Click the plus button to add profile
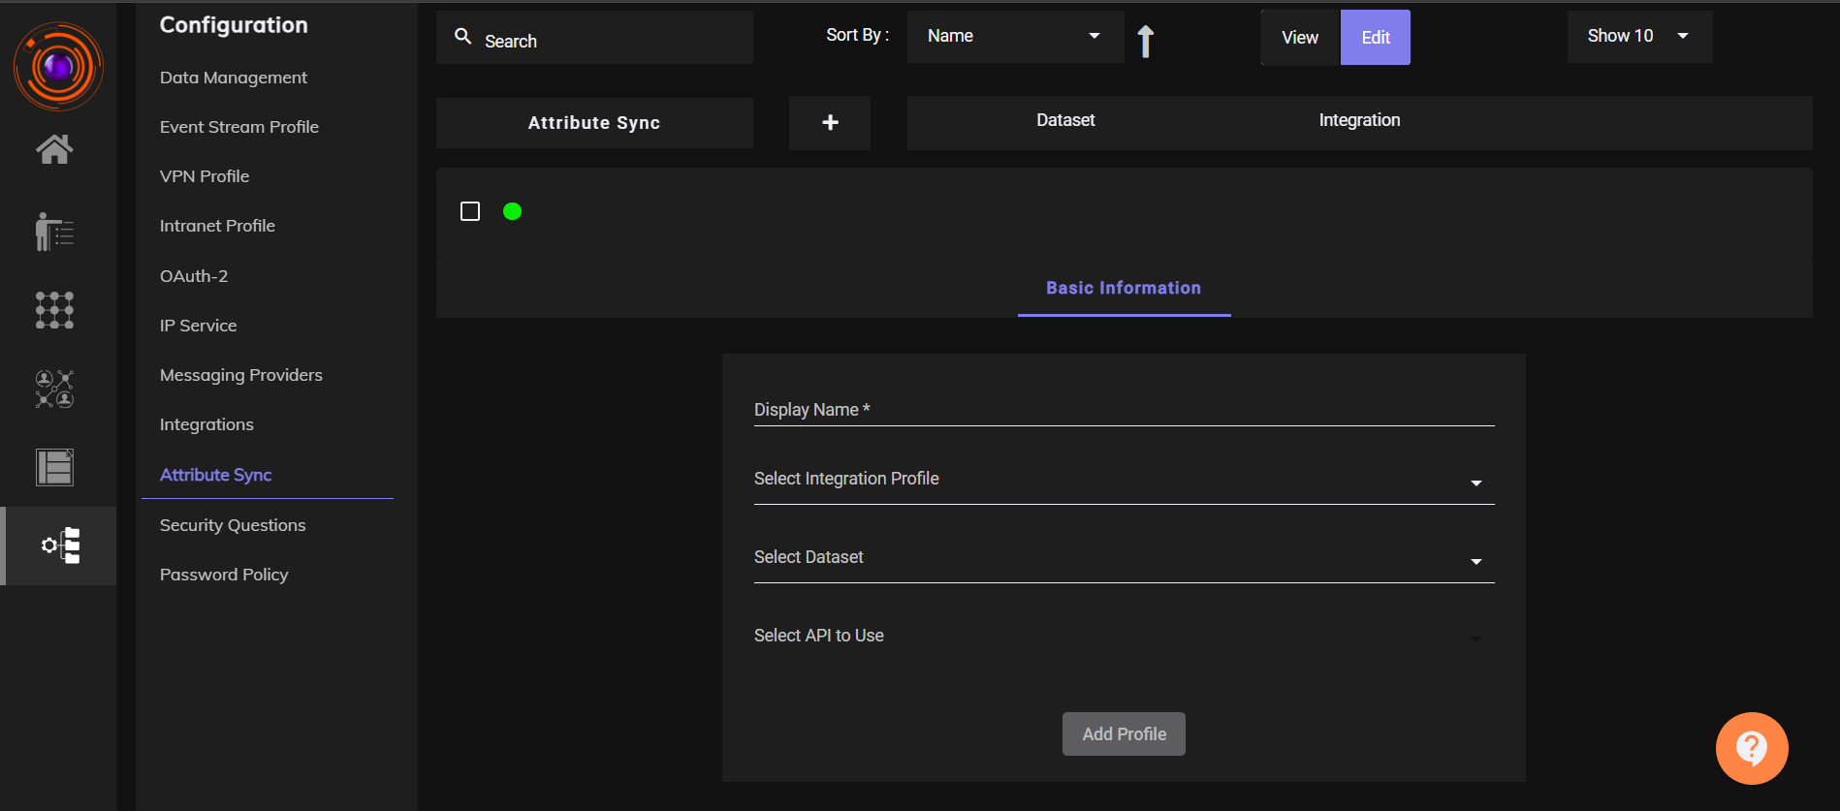The height and width of the screenshot is (811, 1840). 830,123
